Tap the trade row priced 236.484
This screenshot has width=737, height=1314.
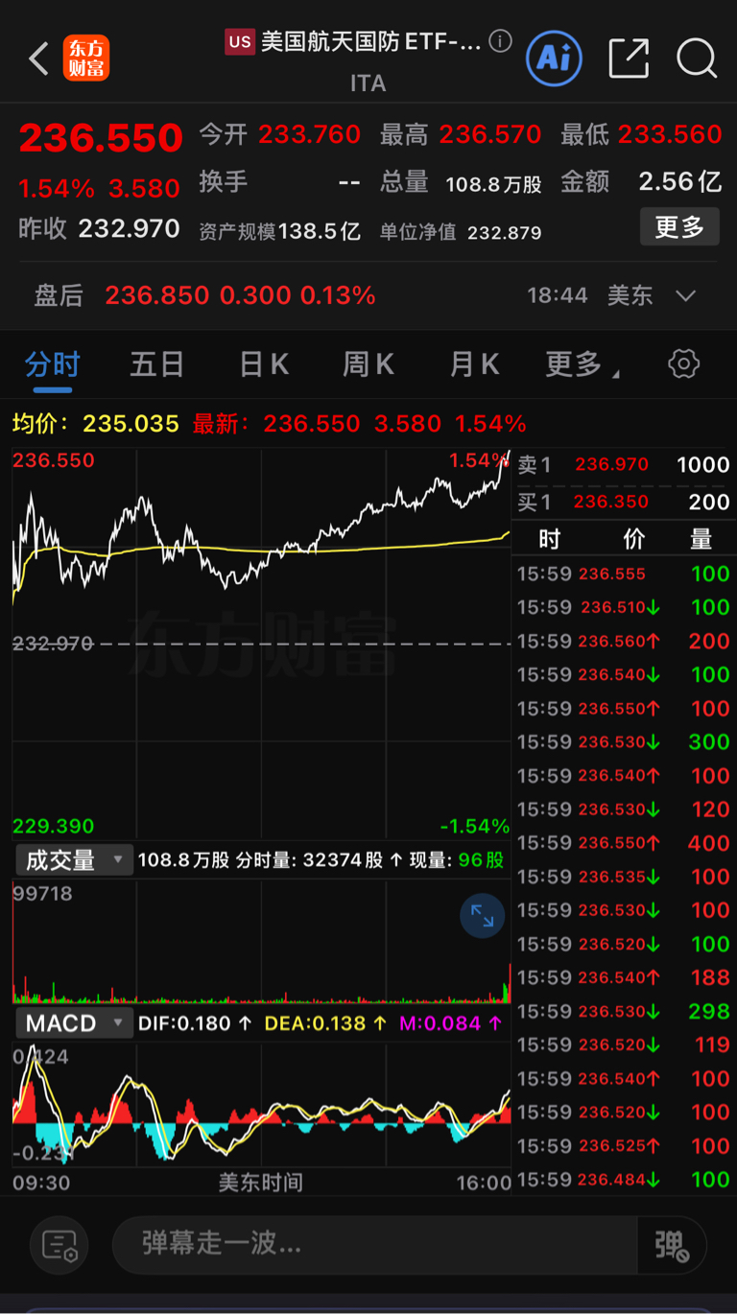pos(624,1180)
